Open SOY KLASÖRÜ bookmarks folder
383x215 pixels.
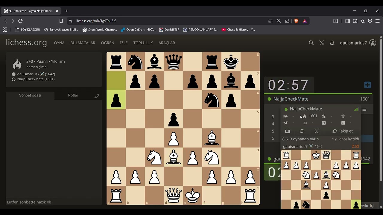point(28,30)
